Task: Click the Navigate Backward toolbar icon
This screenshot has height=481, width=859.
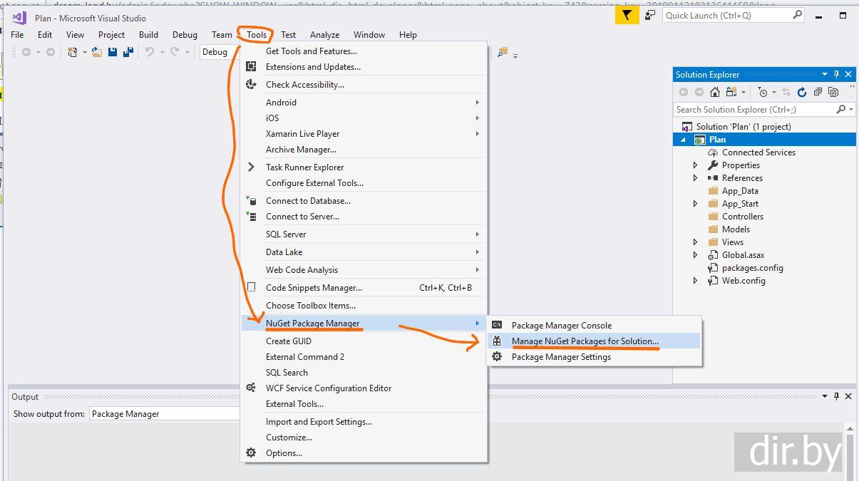Action: (x=26, y=52)
